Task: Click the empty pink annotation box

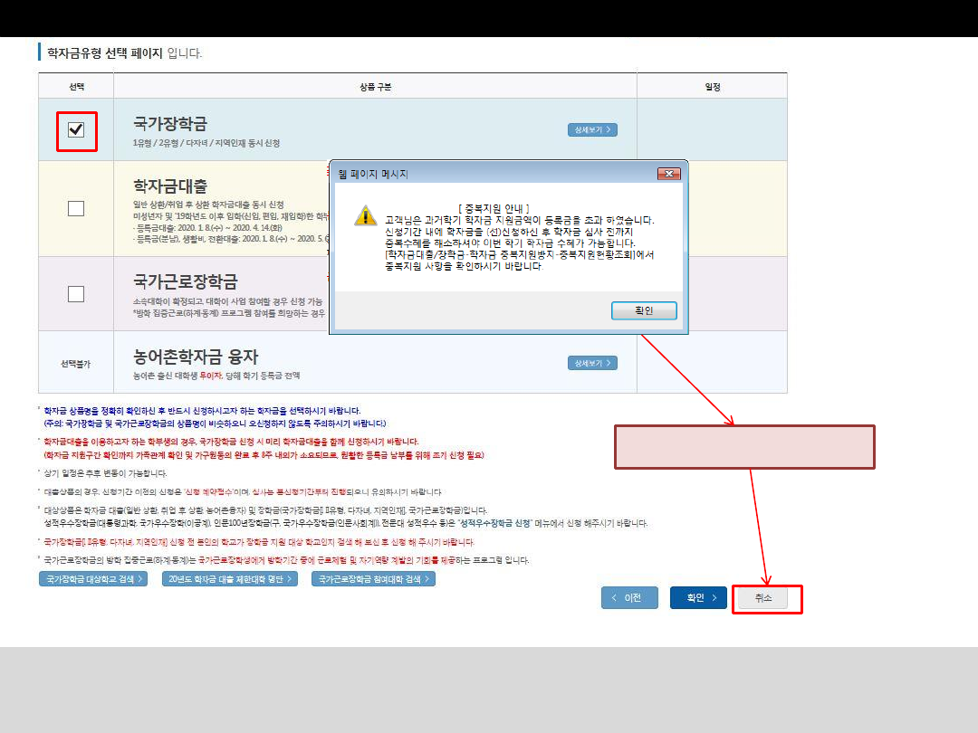Action: [x=744, y=447]
